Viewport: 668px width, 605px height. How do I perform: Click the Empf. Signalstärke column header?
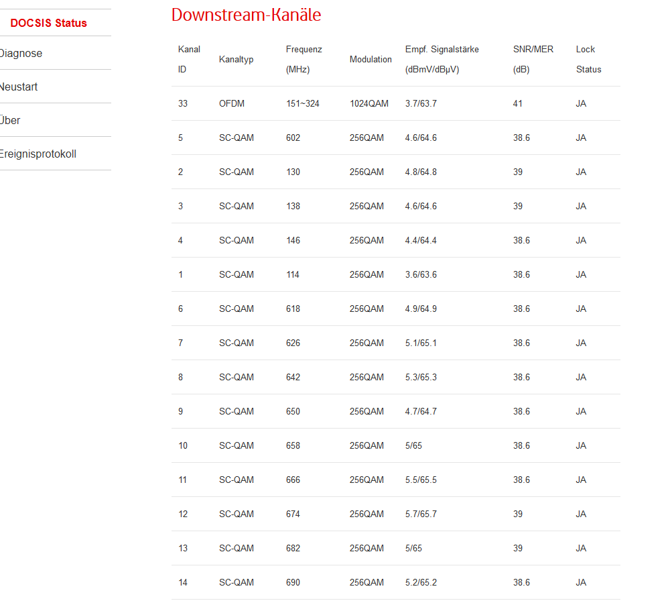pos(442,59)
